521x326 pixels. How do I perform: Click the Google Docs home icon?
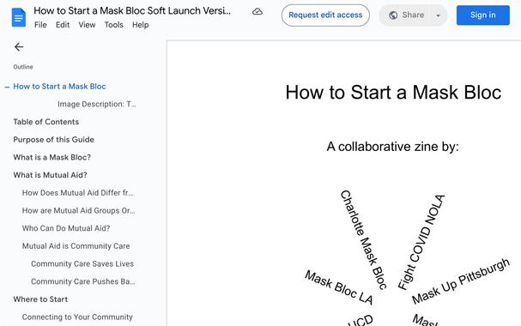19,17
